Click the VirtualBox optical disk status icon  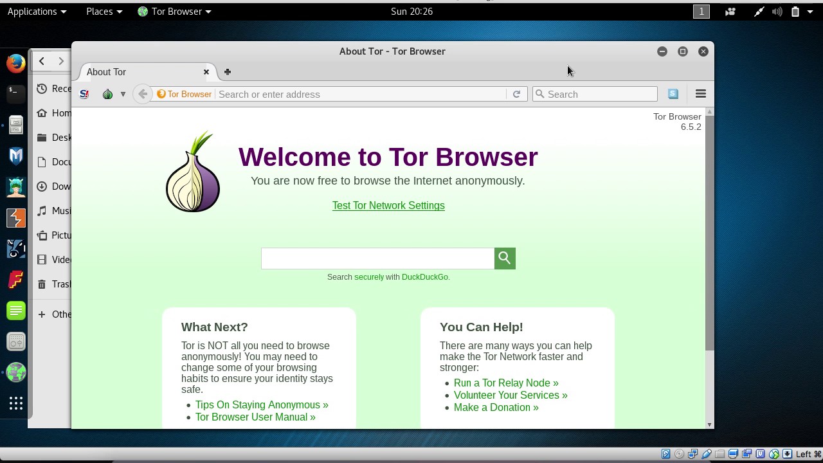(679, 454)
